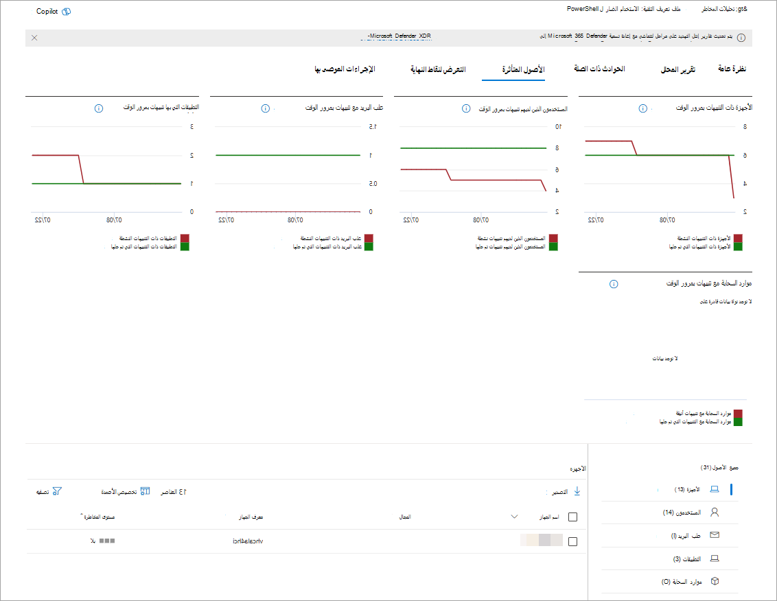Screen dimensions: 777x601
Task: Click the تصدير export button label
Action: tap(559, 492)
